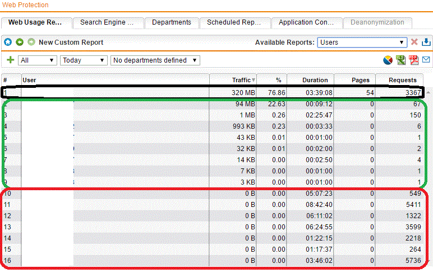Switch to the Departments tab

[172, 23]
